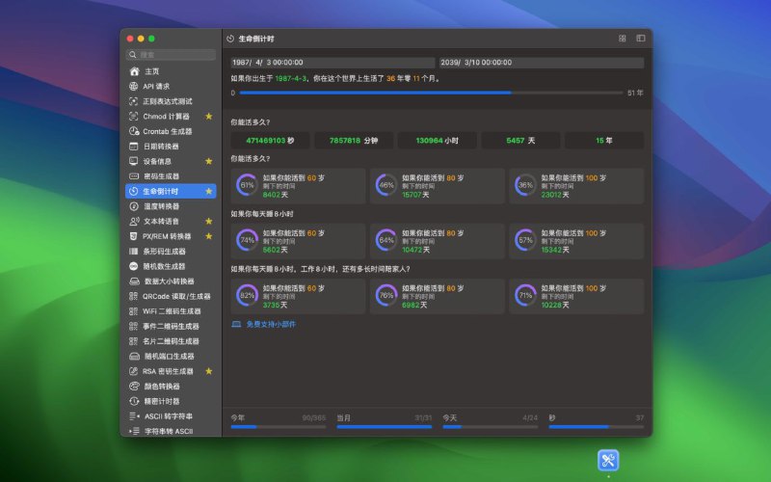Viewport: 771px width, 482px height.
Task: Click the Chmod 计算器 icon
Action: [133, 116]
